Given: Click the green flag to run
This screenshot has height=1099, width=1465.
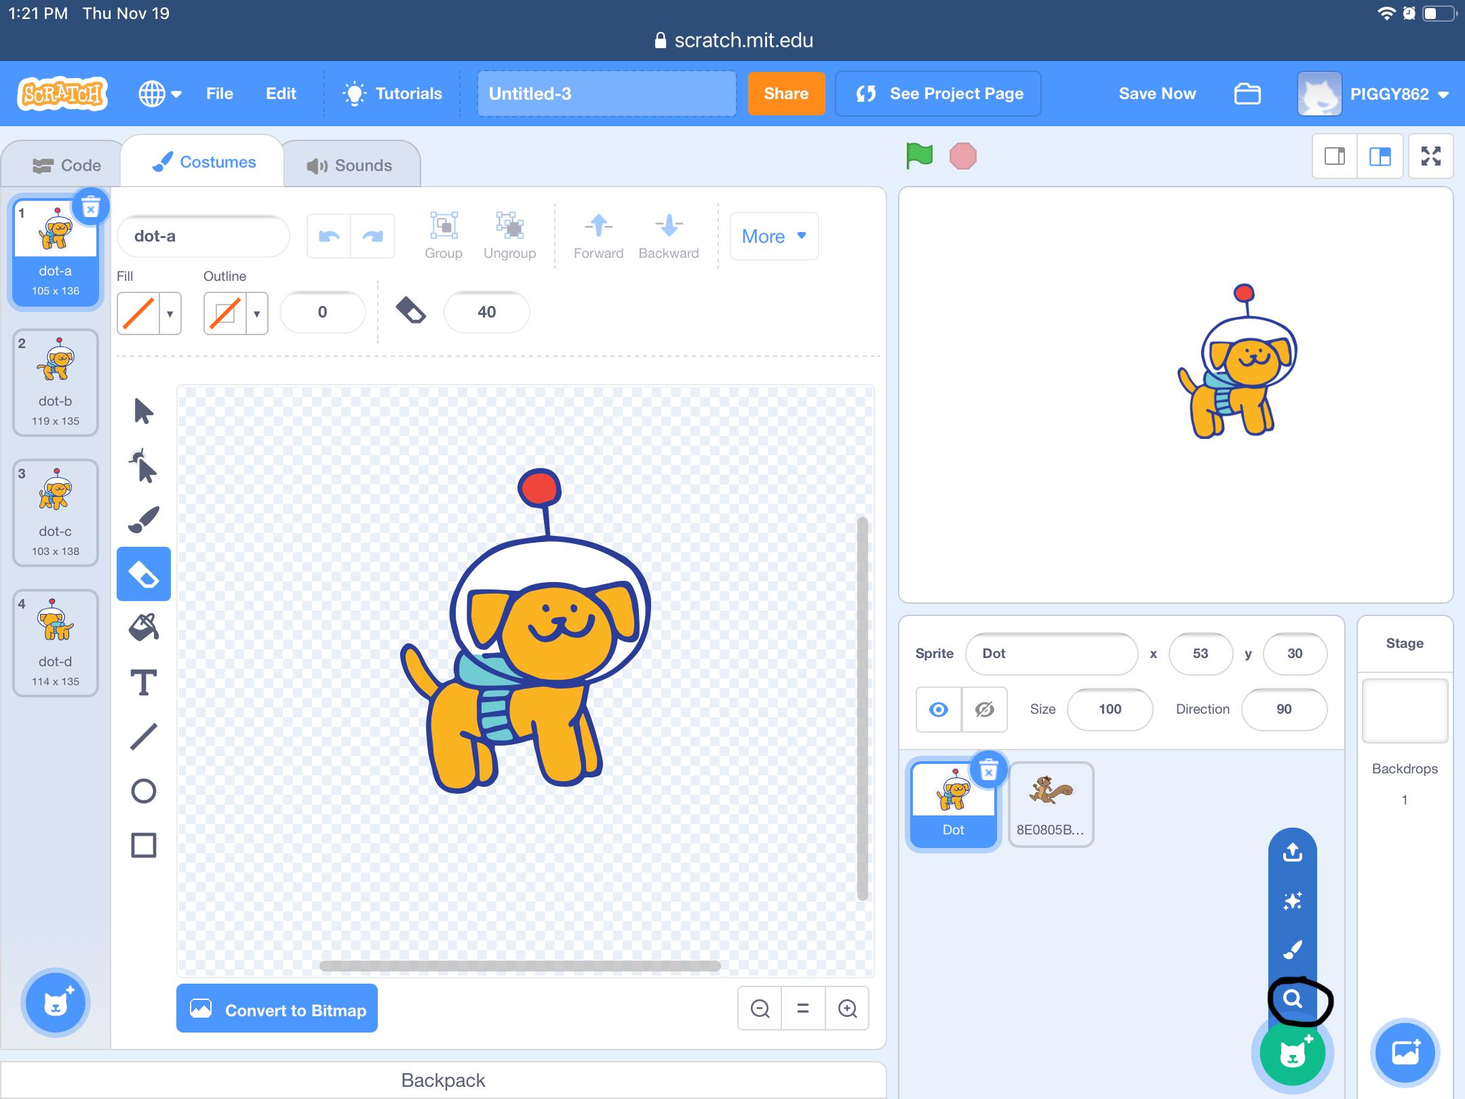Looking at the screenshot, I should [x=919, y=156].
